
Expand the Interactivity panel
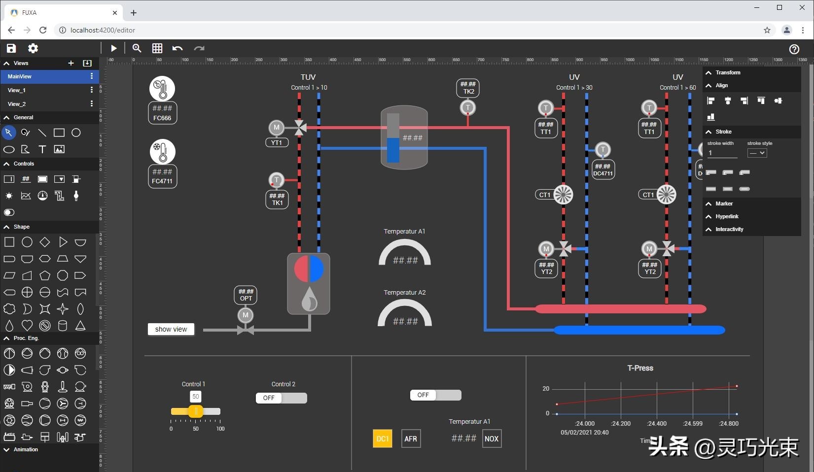click(729, 229)
